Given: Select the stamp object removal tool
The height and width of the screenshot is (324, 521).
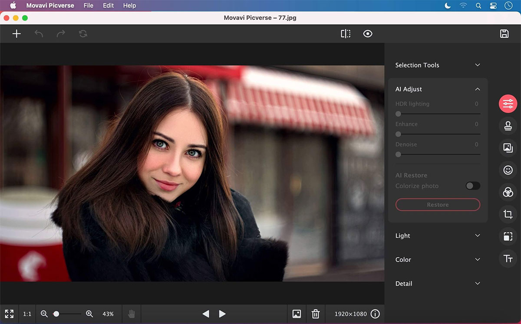Looking at the screenshot, I should coord(508,126).
